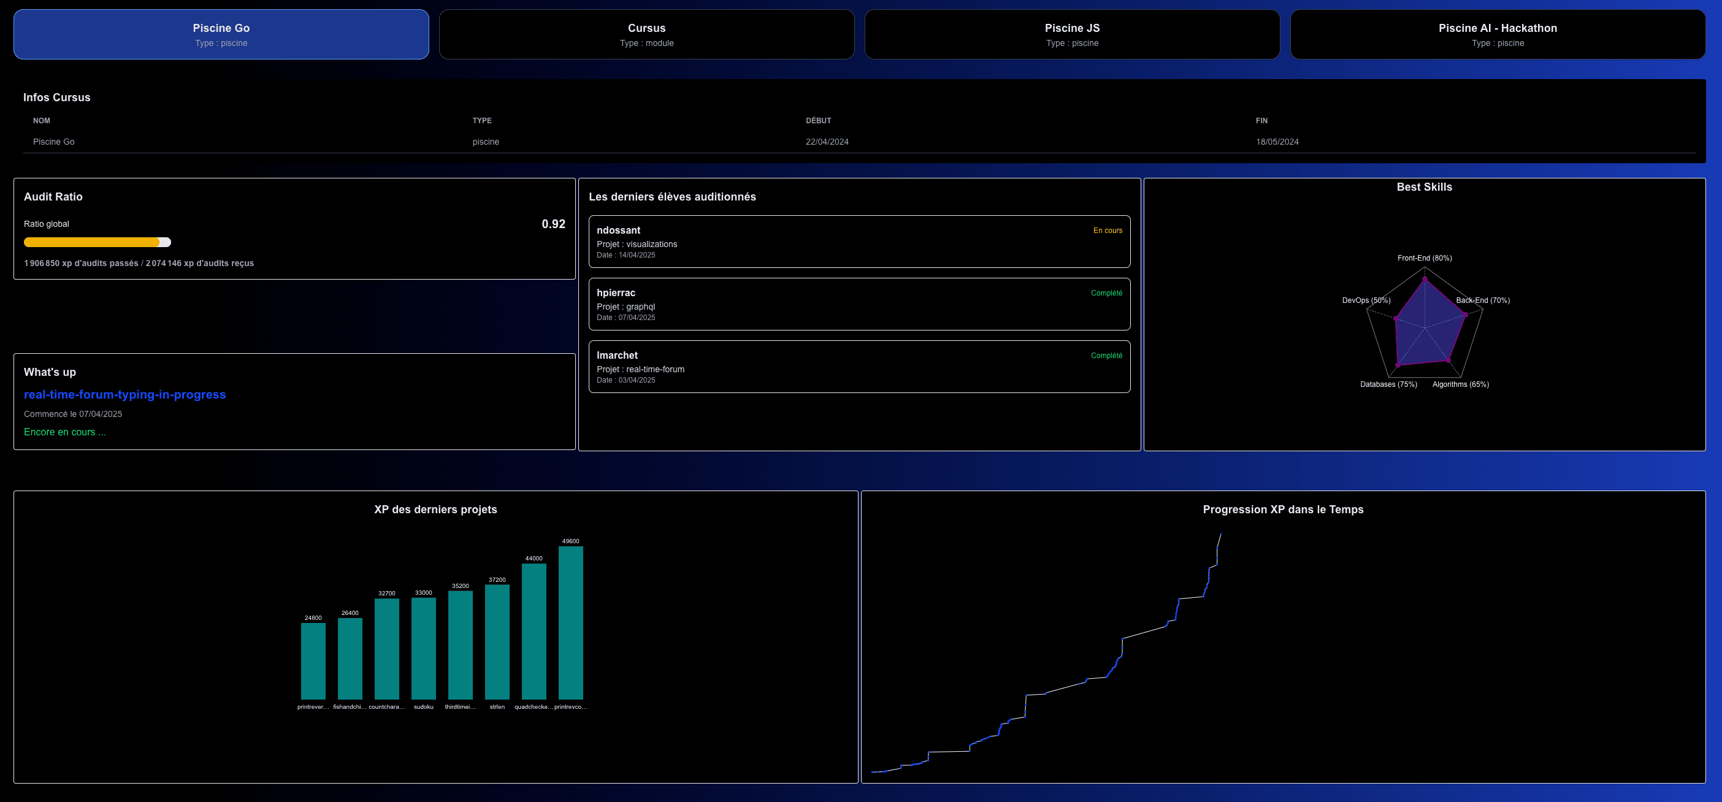Click the first bar showing 24800

coord(313,661)
